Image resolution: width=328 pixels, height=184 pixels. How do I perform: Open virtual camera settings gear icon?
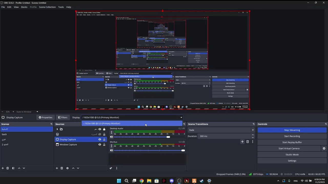point(324,148)
